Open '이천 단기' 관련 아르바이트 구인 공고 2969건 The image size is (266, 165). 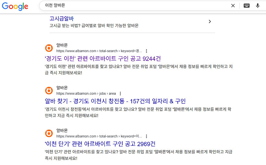100,144
